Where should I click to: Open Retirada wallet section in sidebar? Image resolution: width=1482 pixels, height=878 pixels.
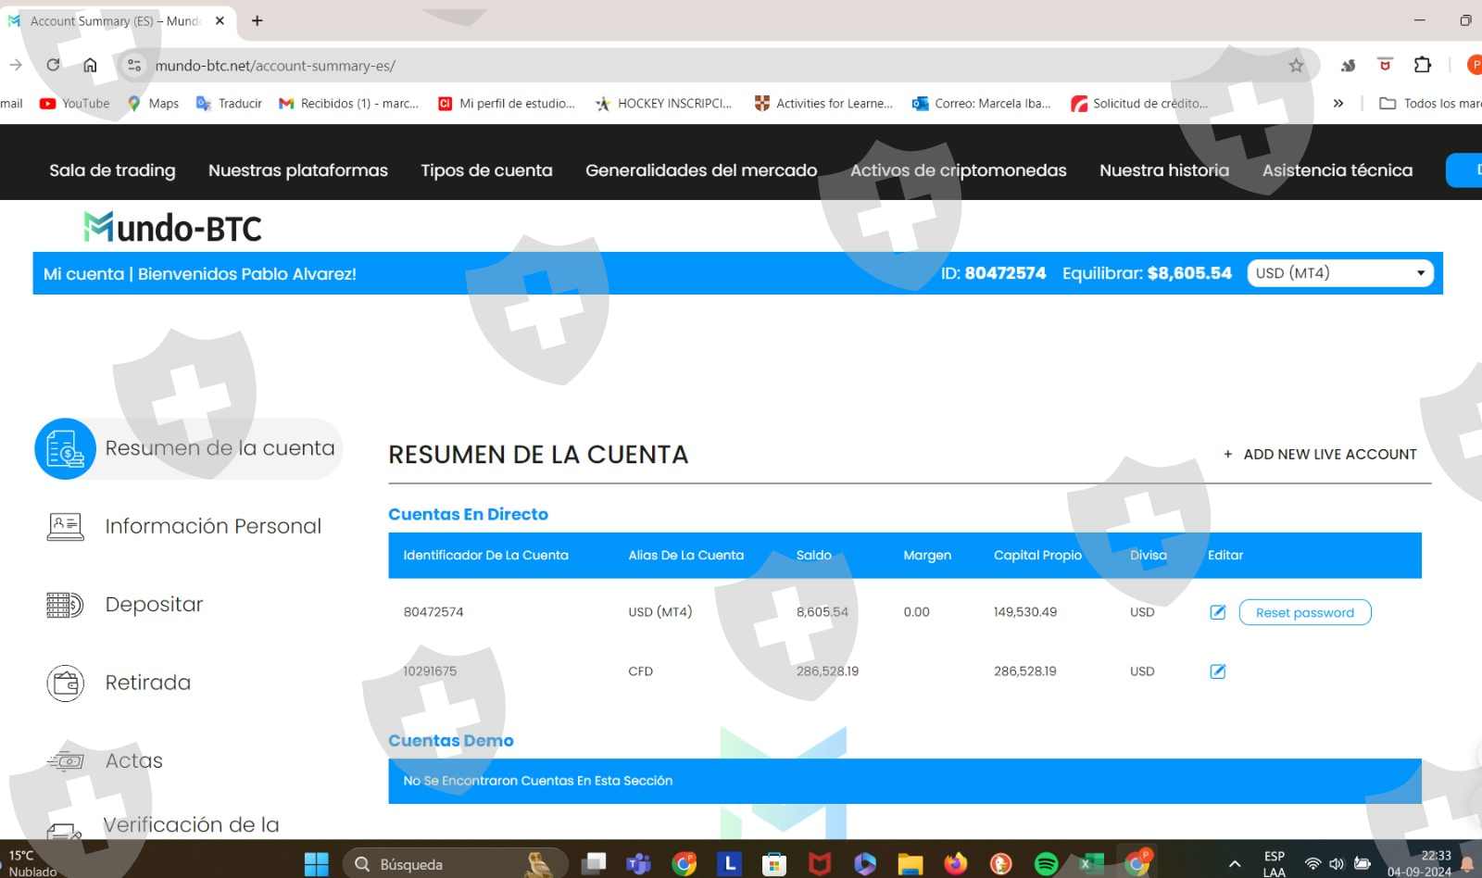click(147, 683)
